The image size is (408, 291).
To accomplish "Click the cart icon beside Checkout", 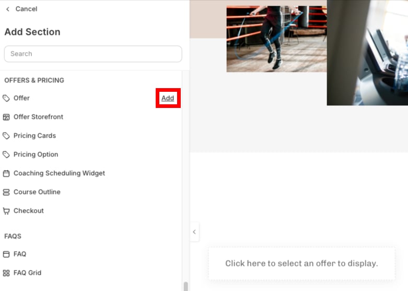I will tap(6, 211).
